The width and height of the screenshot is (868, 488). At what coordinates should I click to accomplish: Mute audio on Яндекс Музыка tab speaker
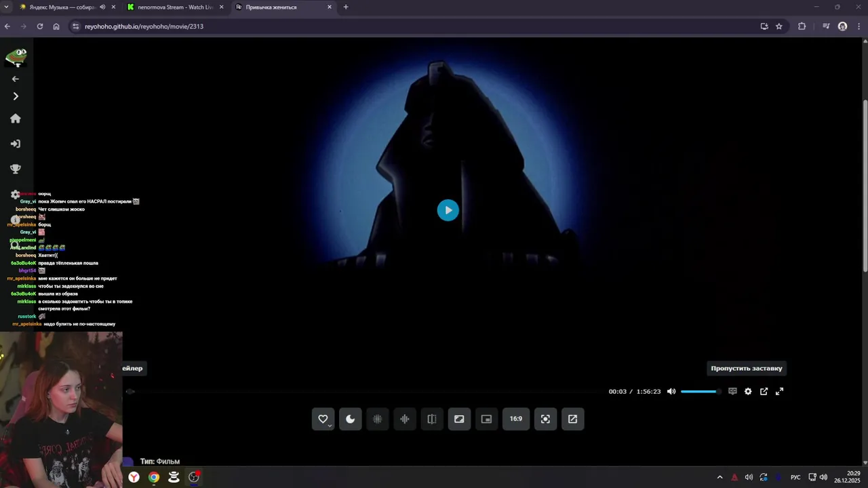tap(102, 7)
